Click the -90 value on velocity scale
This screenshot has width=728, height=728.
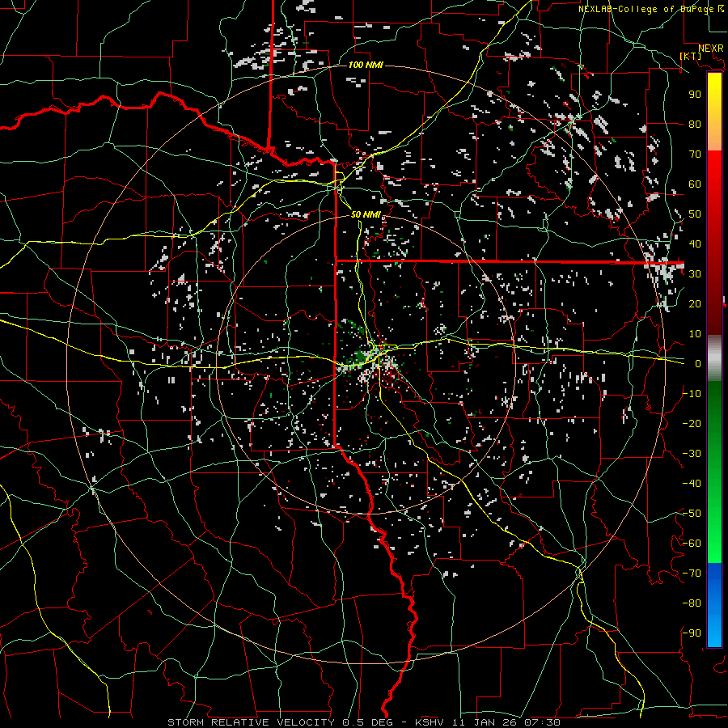[692, 633]
